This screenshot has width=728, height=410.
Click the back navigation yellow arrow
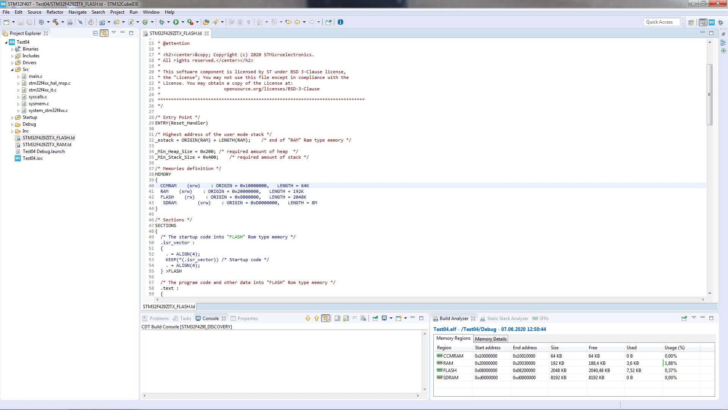[x=297, y=22]
